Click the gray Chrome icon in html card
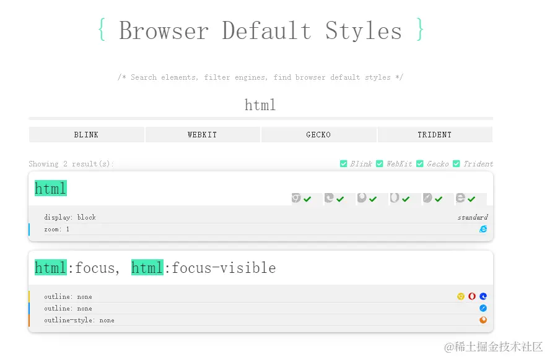The image size is (547, 357). point(296,198)
